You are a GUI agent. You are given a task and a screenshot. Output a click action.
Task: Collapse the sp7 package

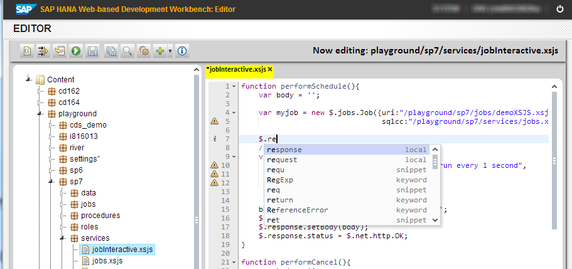tap(51, 182)
